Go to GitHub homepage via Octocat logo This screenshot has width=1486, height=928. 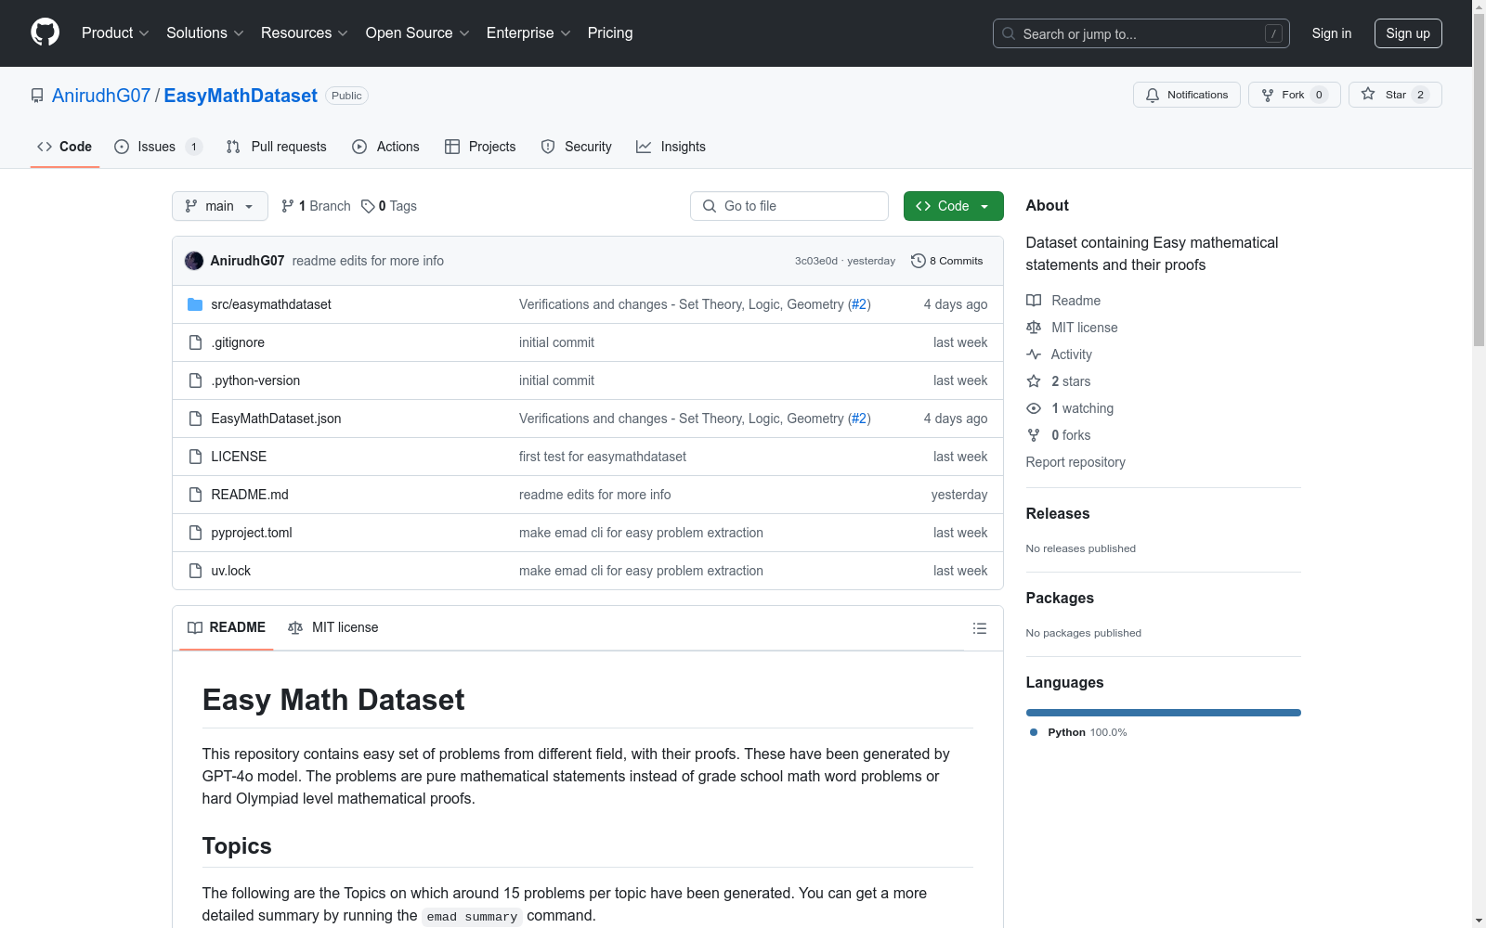(x=45, y=32)
